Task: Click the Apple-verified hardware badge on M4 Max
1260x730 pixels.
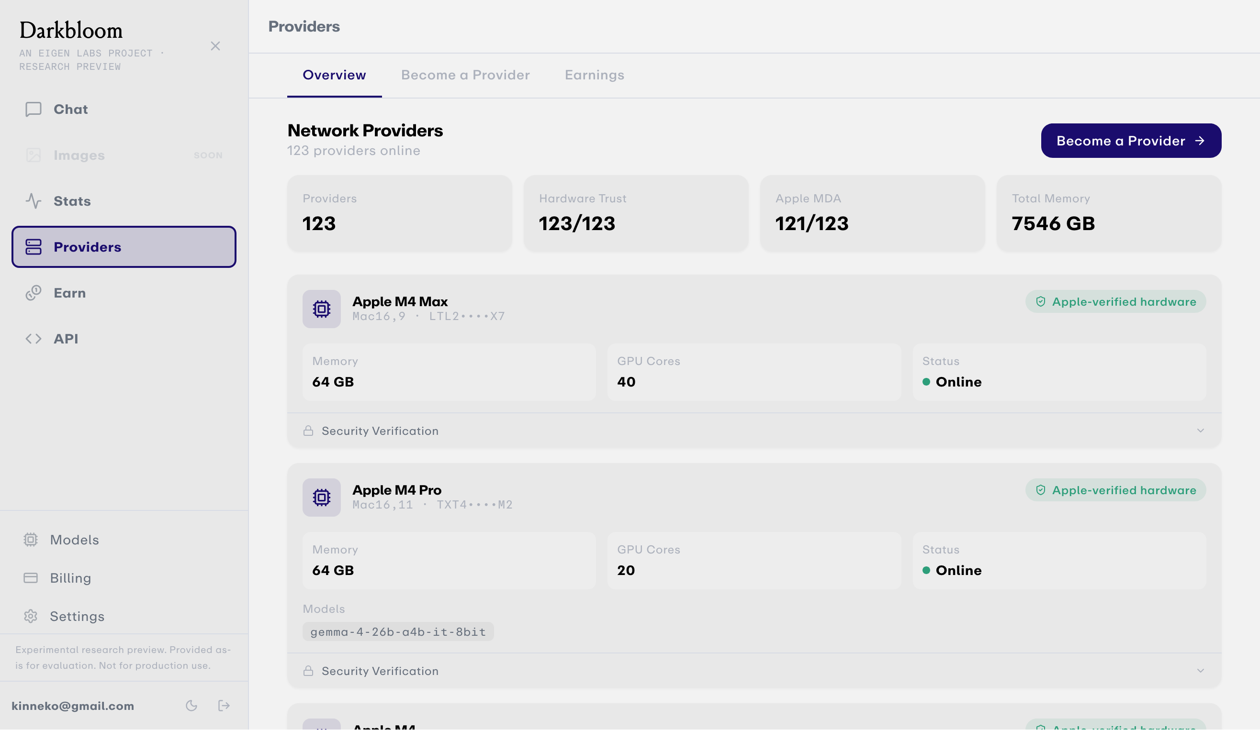Action: (1116, 302)
